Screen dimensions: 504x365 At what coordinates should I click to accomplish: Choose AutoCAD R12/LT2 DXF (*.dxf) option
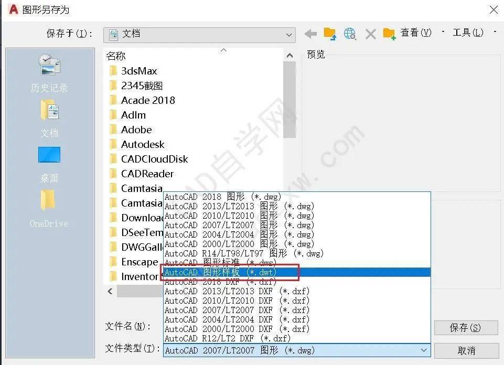(x=297, y=338)
